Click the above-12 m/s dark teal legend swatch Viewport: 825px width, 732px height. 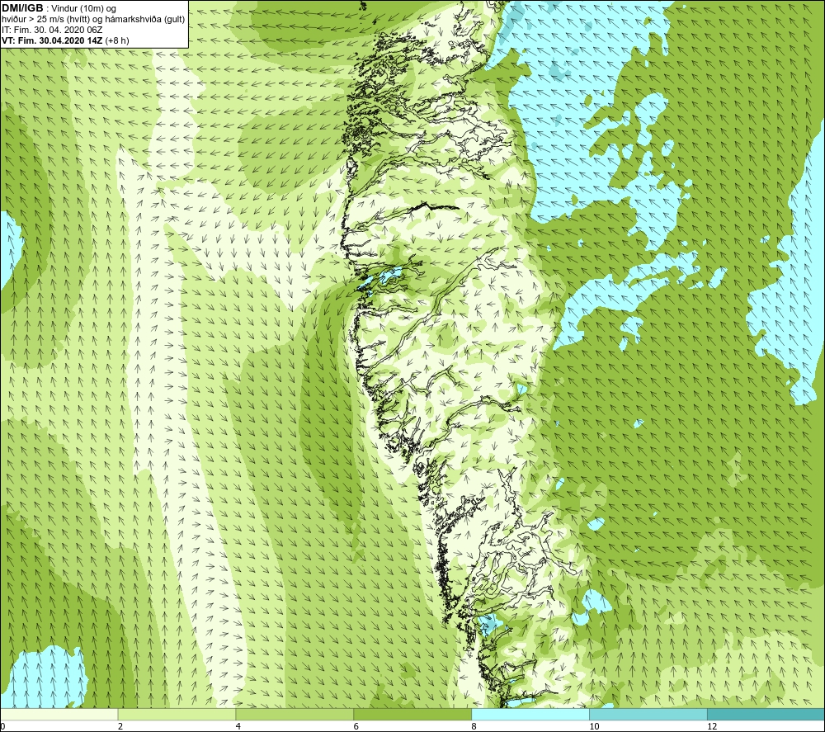tap(766, 714)
